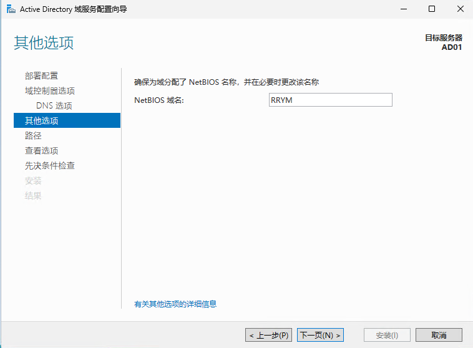
Task: Click the disabled 安装(I) button
Action: point(386,336)
